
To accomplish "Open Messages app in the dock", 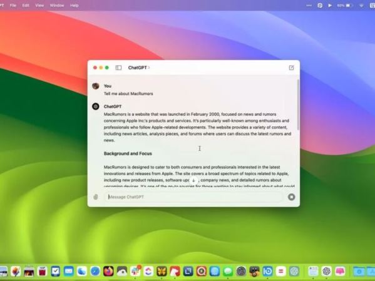I will click(x=228, y=271).
